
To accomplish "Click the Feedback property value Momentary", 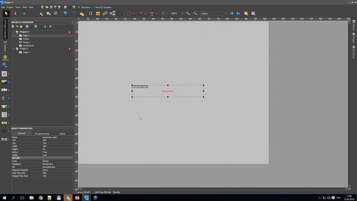I will pos(57,164).
